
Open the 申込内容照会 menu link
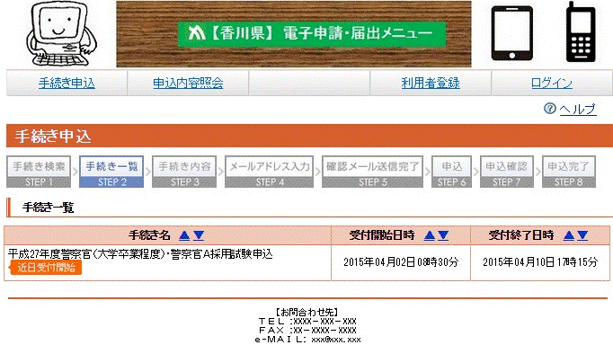[x=188, y=83]
